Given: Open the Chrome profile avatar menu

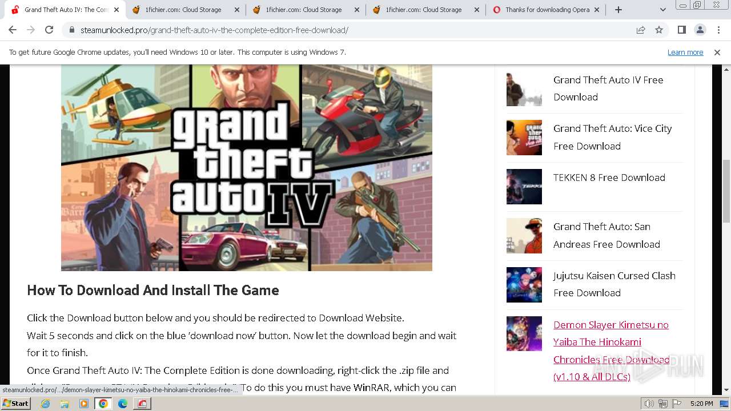Looking at the screenshot, I should (700, 30).
